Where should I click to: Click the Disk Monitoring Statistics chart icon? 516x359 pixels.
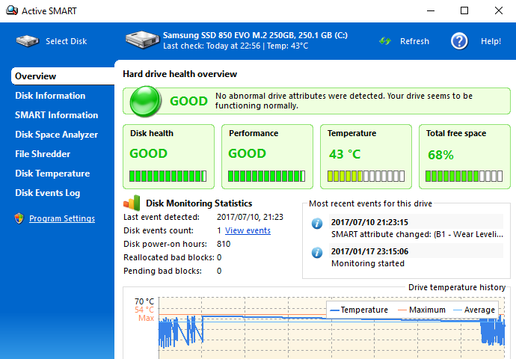[132, 203]
